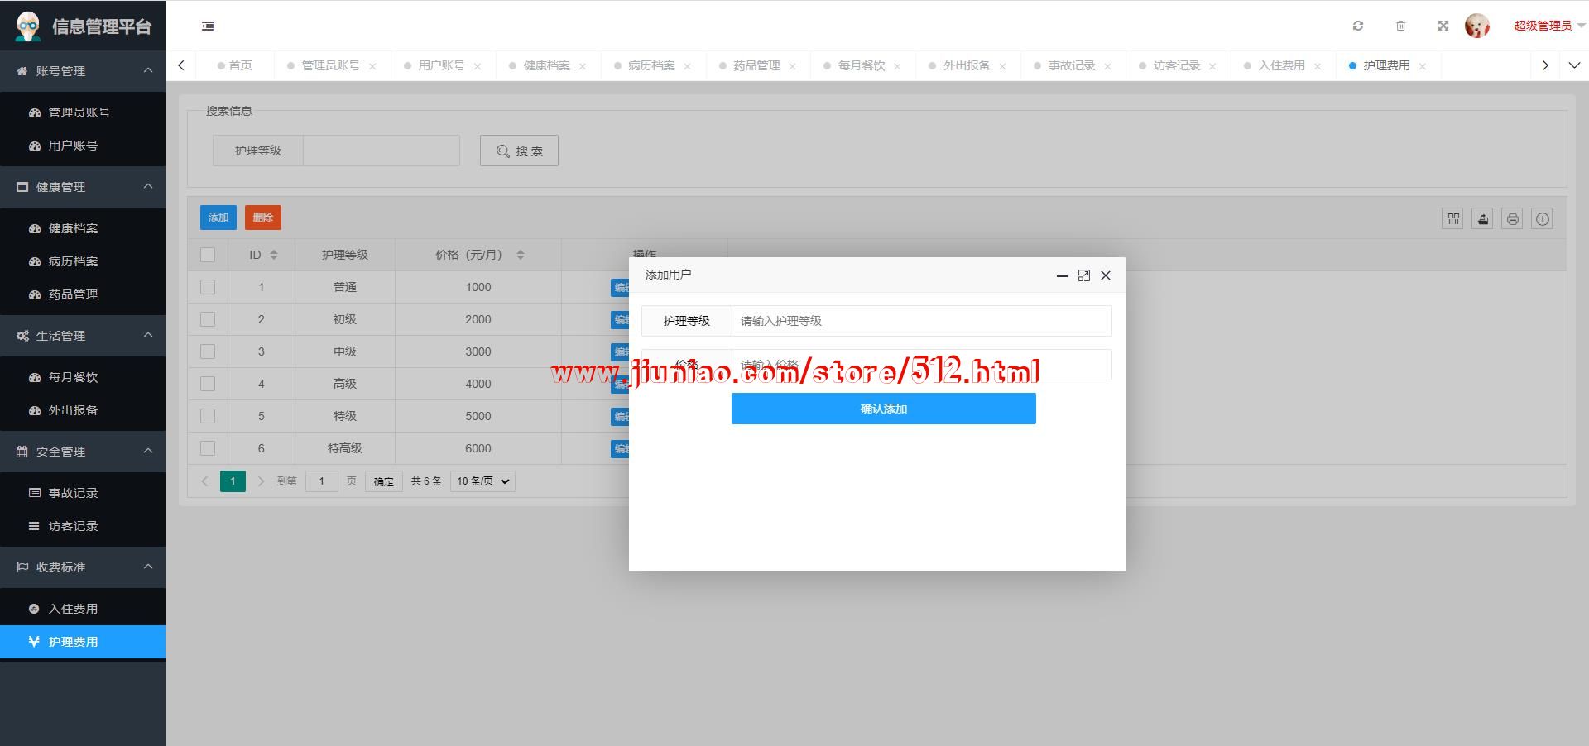The image size is (1589, 746).
Task: Switch to the 首页 tab
Action: [x=235, y=65]
